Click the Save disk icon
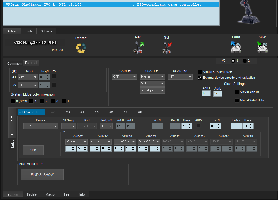 (262, 47)
